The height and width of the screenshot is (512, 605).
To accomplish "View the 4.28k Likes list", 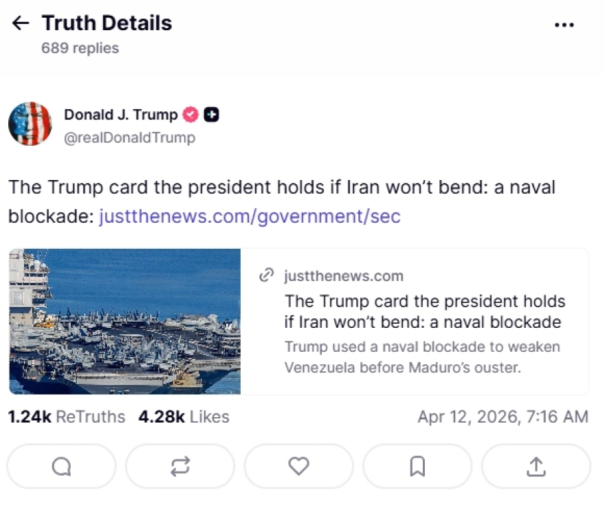I will [184, 416].
